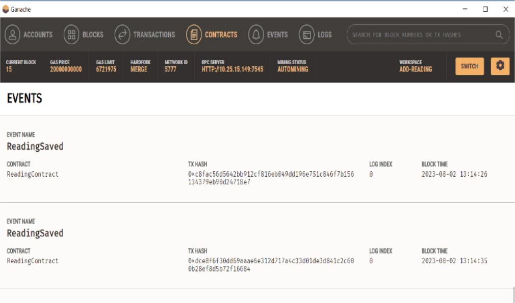Open second ReadingSaved event at 13:14:35
The height and width of the screenshot is (303, 515).
tap(35, 233)
